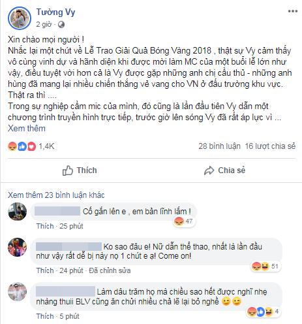Like the comment posted 24 phút ago
The image size is (302, 324).
coord(45,270)
